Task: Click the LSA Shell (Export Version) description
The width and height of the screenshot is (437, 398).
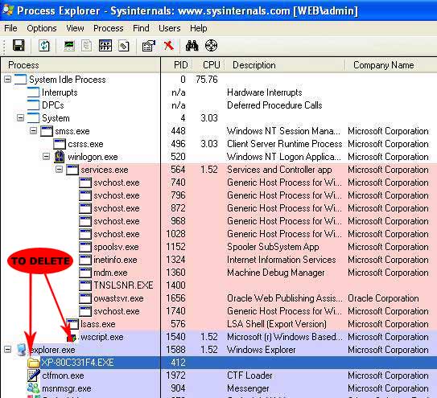Action: click(x=277, y=324)
